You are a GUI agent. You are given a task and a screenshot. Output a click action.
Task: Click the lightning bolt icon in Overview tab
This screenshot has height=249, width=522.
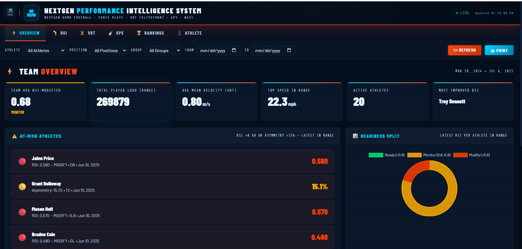[14, 33]
